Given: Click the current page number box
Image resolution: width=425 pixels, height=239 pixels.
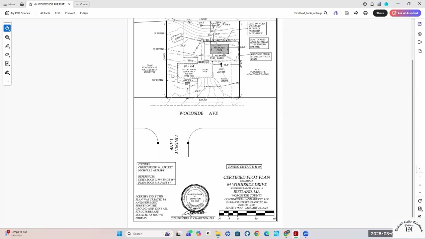Looking at the screenshot, I should [x=420, y=169].
